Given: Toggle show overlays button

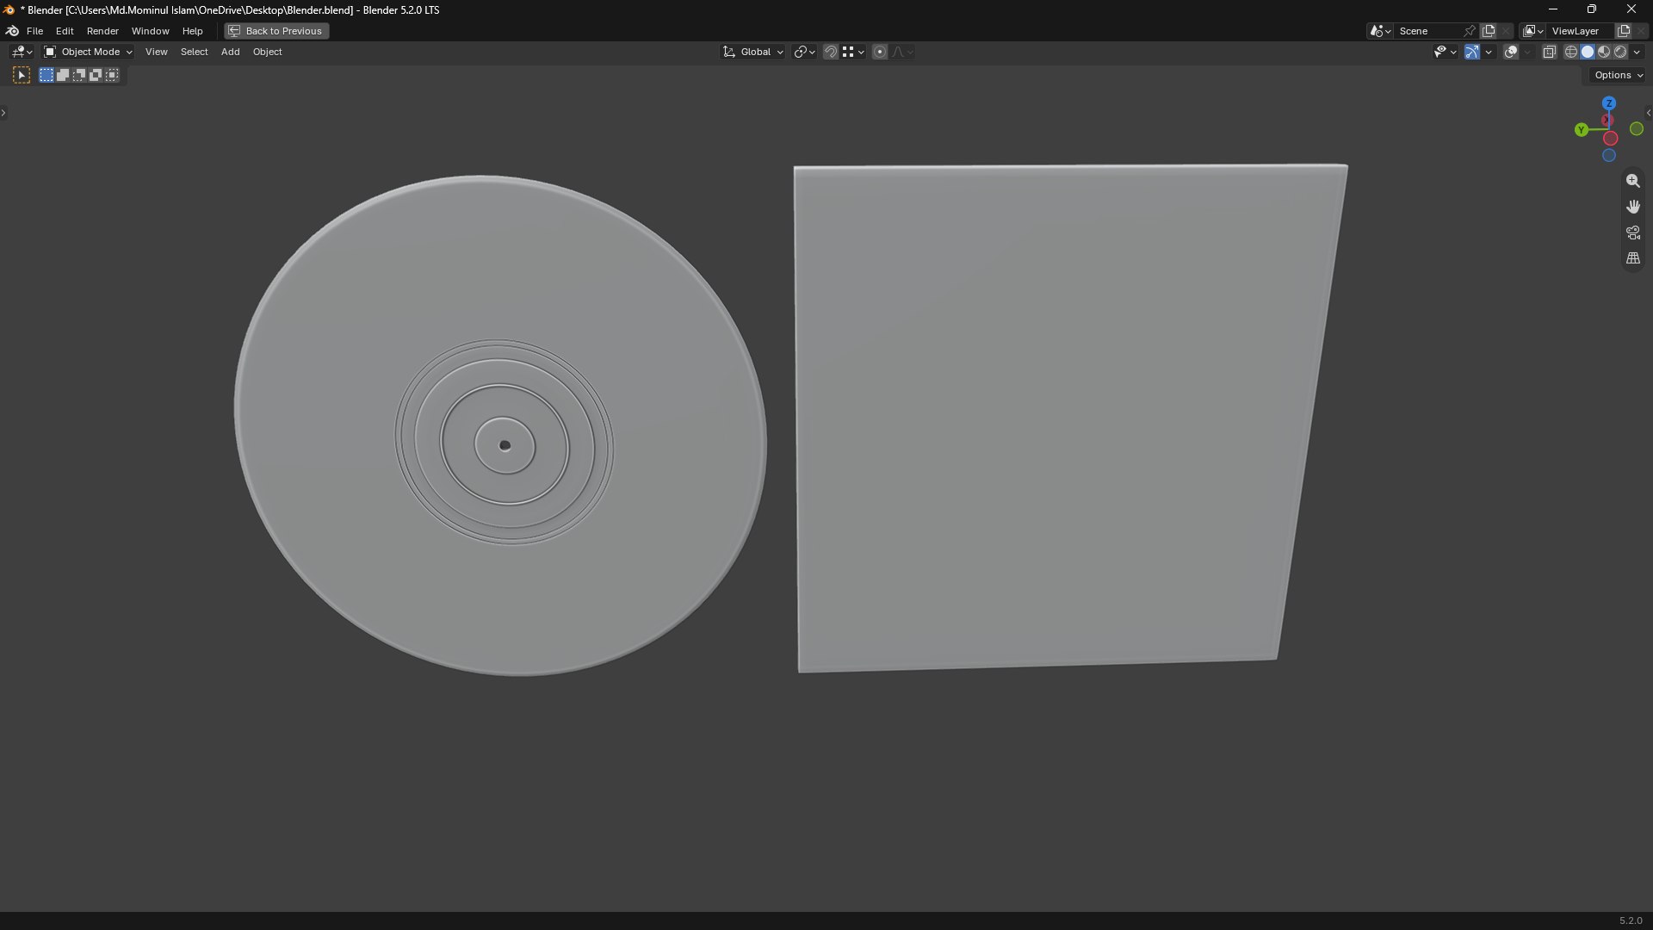Looking at the screenshot, I should point(1510,52).
